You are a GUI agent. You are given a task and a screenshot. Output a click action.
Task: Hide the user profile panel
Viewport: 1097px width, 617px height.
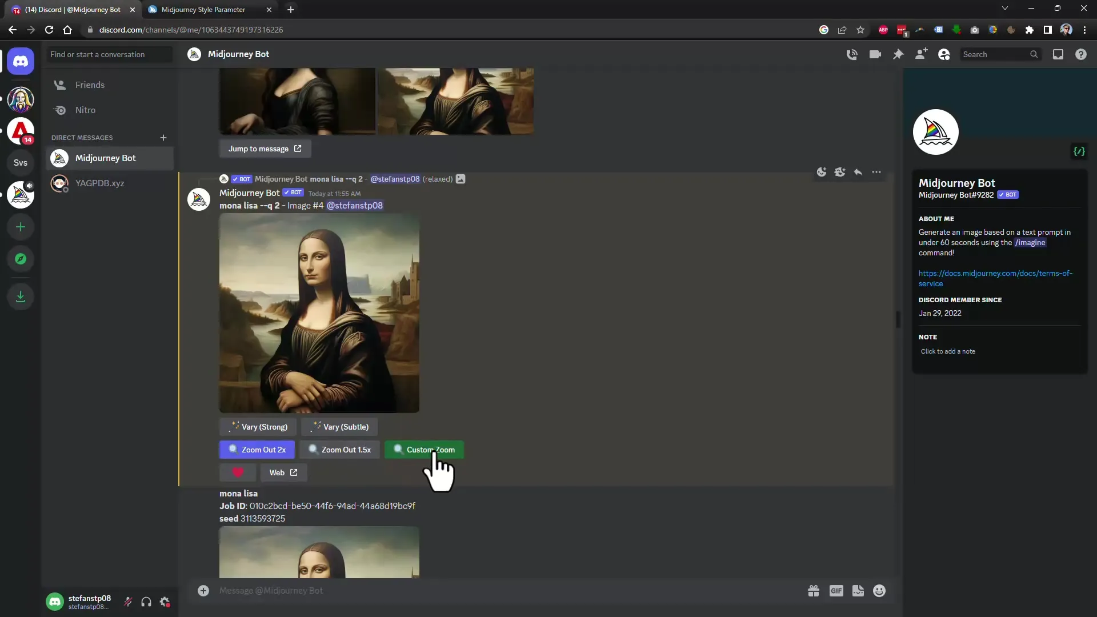point(944,54)
